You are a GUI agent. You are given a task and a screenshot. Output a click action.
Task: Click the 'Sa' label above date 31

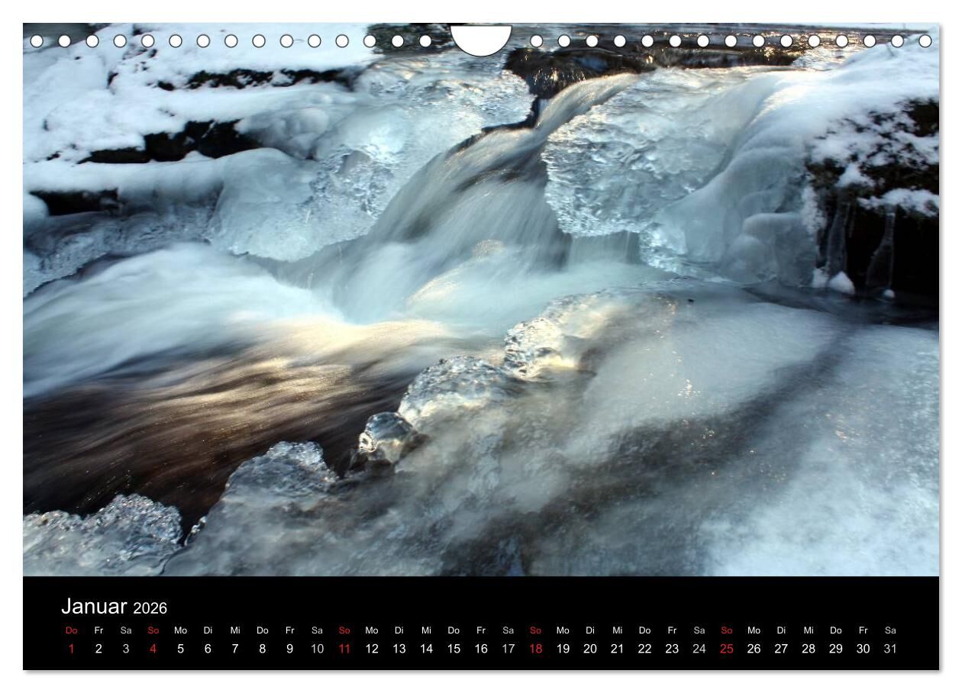[890, 630]
